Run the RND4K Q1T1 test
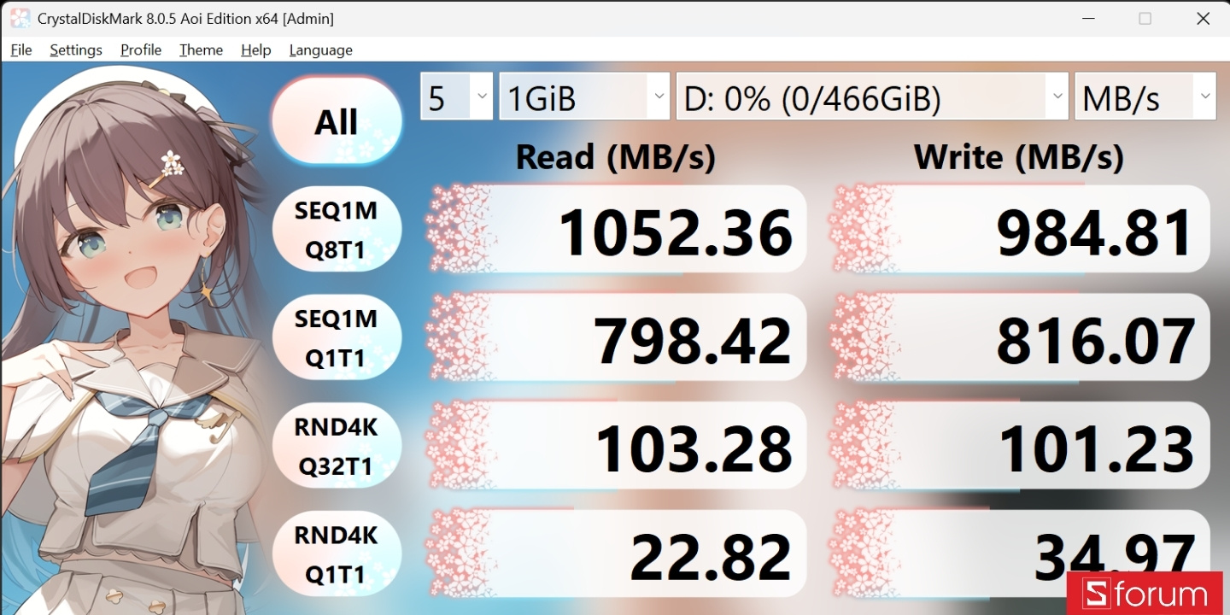Image resolution: width=1230 pixels, height=615 pixels. click(337, 554)
